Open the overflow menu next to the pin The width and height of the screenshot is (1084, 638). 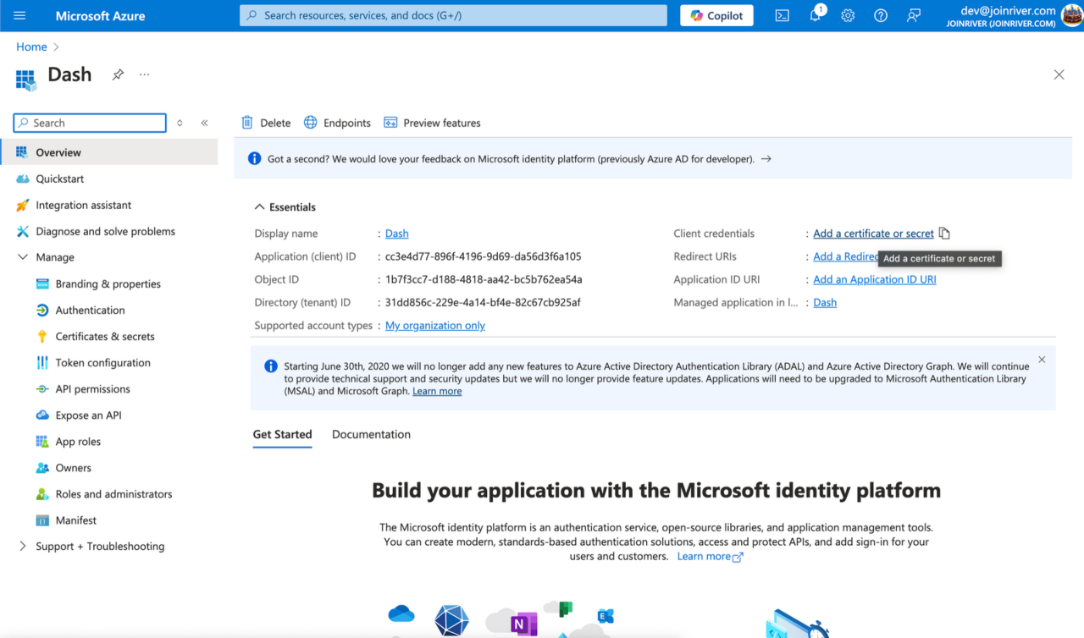tap(144, 74)
